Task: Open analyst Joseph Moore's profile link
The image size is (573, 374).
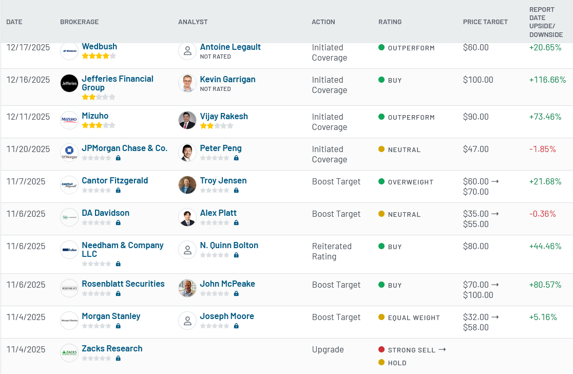Action: click(227, 316)
